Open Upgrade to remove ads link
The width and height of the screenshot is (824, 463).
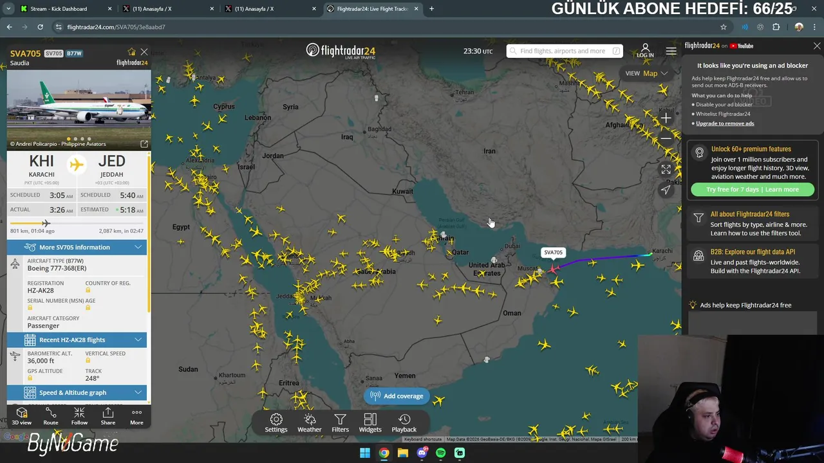(x=725, y=123)
